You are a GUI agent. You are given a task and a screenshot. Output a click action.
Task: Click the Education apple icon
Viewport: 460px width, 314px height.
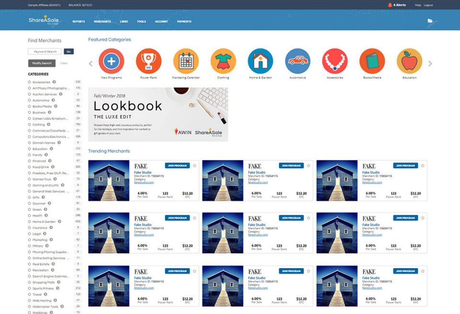[x=409, y=61]
